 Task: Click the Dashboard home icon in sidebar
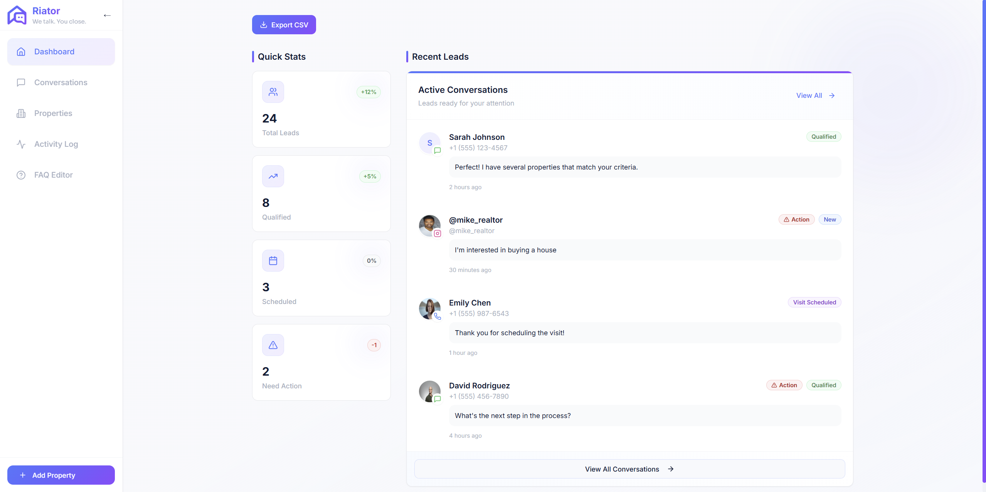tap(21, 52)
